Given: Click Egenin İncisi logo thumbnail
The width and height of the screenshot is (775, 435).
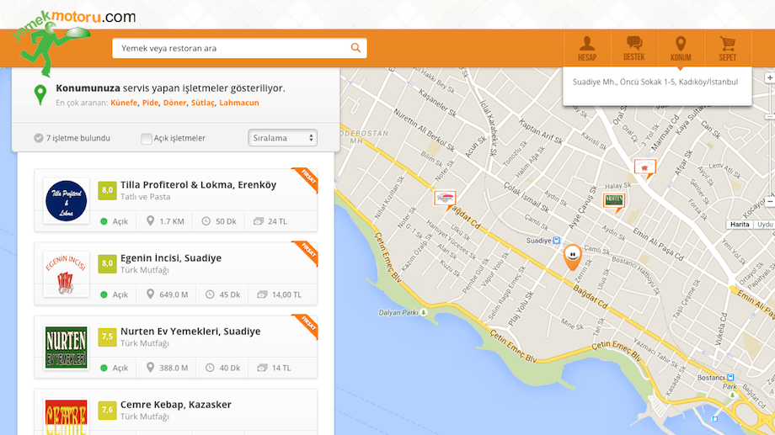Looking at the screenshot, I should point(67,274).
